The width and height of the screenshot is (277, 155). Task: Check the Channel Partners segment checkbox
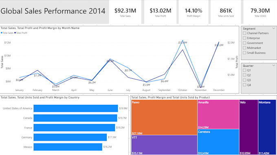(x=244, y=33)
